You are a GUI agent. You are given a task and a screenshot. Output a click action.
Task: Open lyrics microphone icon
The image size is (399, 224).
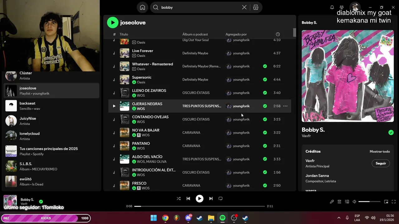[332, 202]
